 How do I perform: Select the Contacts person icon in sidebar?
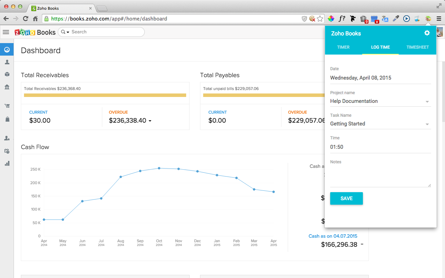click(x=7, y=62)
